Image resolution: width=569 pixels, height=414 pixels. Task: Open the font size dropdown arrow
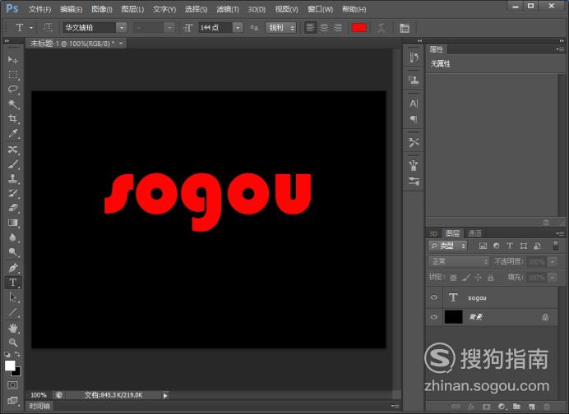[x=238, y=28]
